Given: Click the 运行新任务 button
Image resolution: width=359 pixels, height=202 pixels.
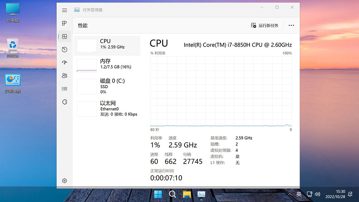Looking at the screenshot, I should tap(265, 25).
